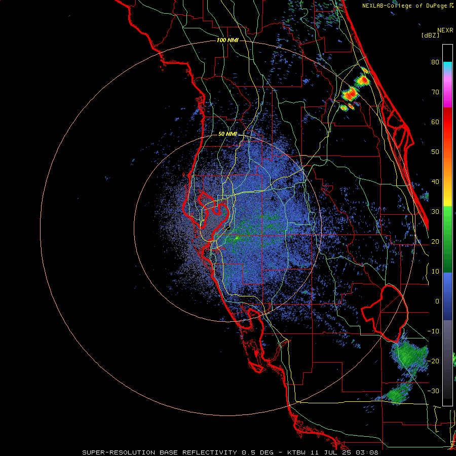The width and height of the screenshot is (456, 456).
Task: Click the NEXR label above the color scale
Action: click(x=445, y=30)
